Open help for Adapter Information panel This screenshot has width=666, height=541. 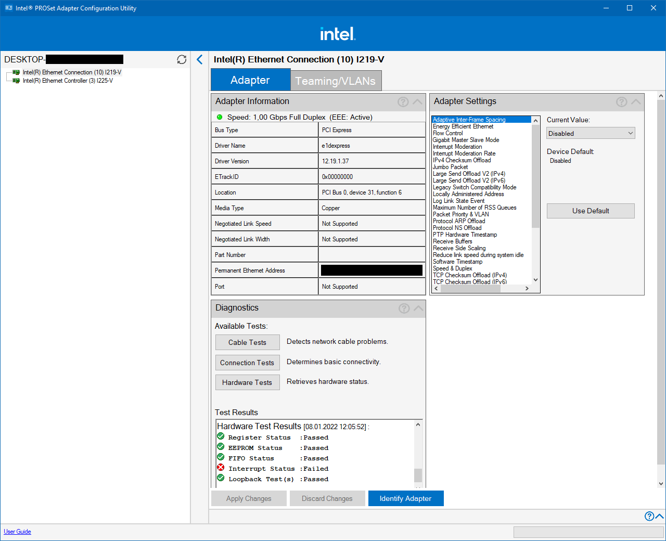click(403, 102)
